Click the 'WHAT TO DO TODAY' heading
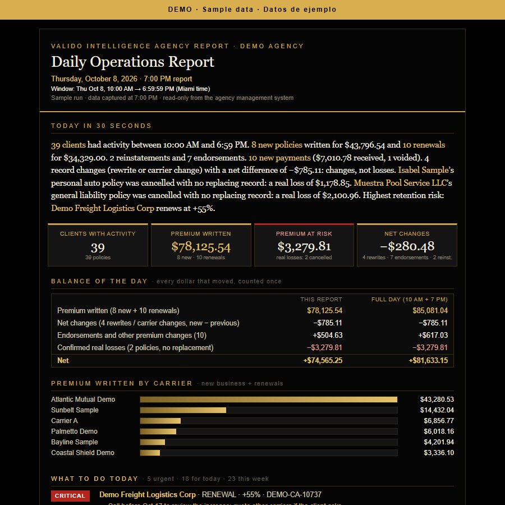 (x=95, y=479)
